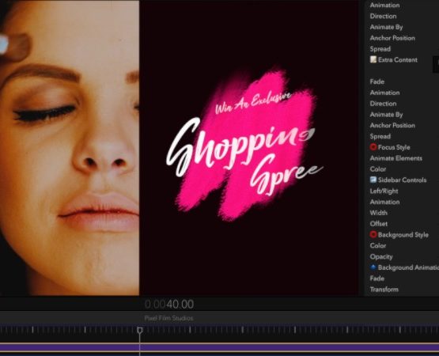Select the topmost Spread parameter row
The height and width of the screenshot is (356, 439).
380,49
